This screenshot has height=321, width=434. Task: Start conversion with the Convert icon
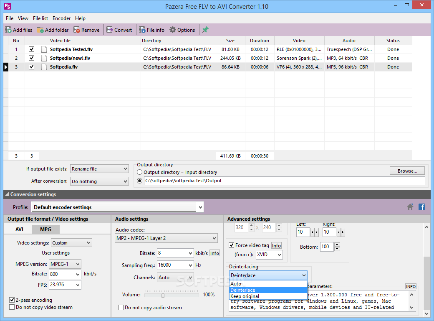(110, 30)
